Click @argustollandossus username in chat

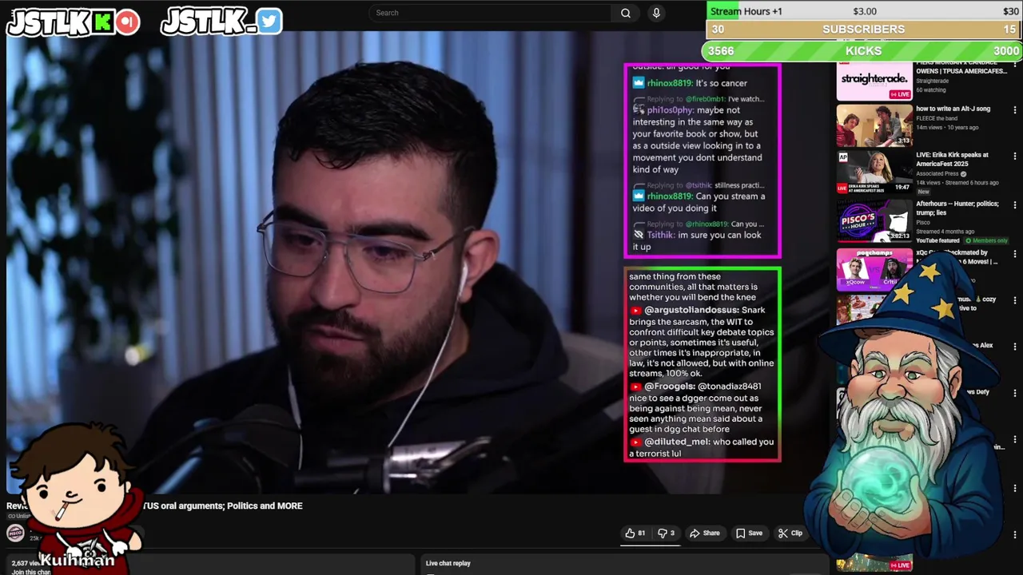pyautogui.click(x=693, y=310)
